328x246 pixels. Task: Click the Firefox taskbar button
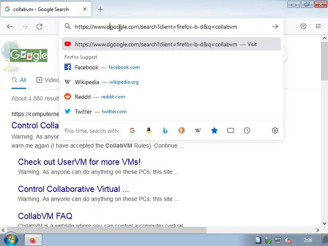click(33, 240)
